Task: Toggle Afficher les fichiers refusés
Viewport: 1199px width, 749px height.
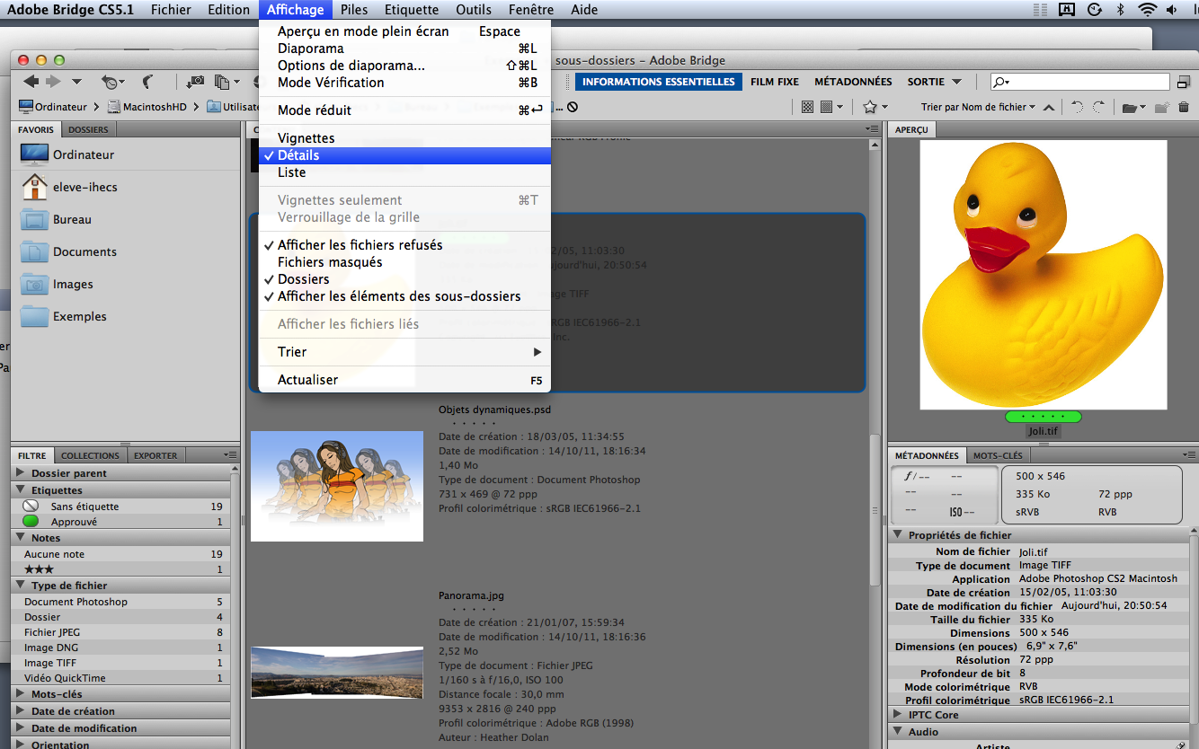Action: (x=404, y=245)
